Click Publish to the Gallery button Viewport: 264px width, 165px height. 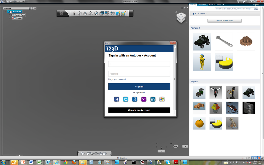tap(225, 21)
